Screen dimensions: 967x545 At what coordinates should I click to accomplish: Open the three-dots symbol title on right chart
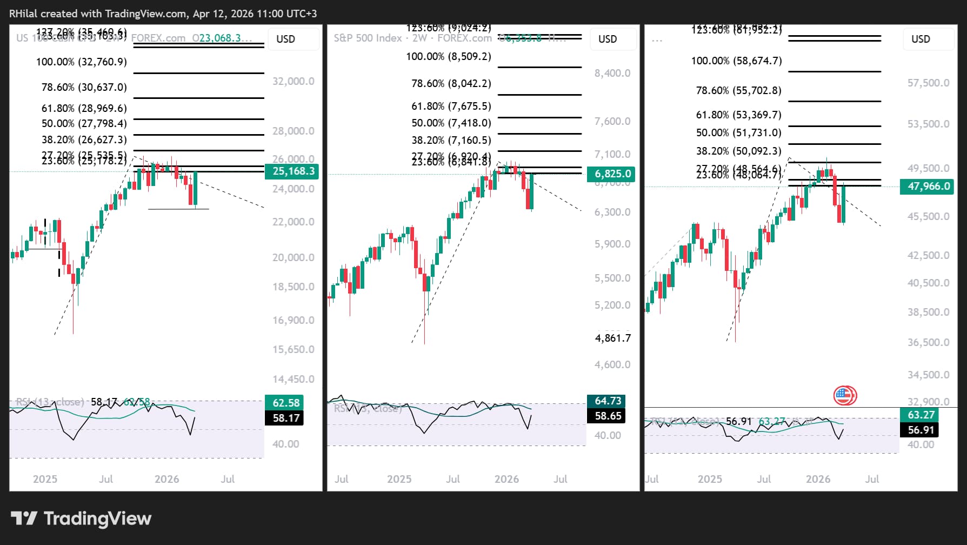[657, 40]
